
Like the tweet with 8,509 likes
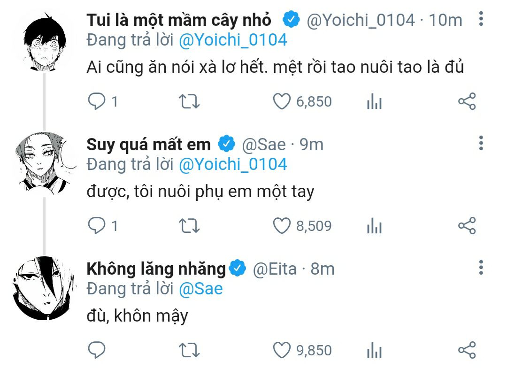coord(282,226)
